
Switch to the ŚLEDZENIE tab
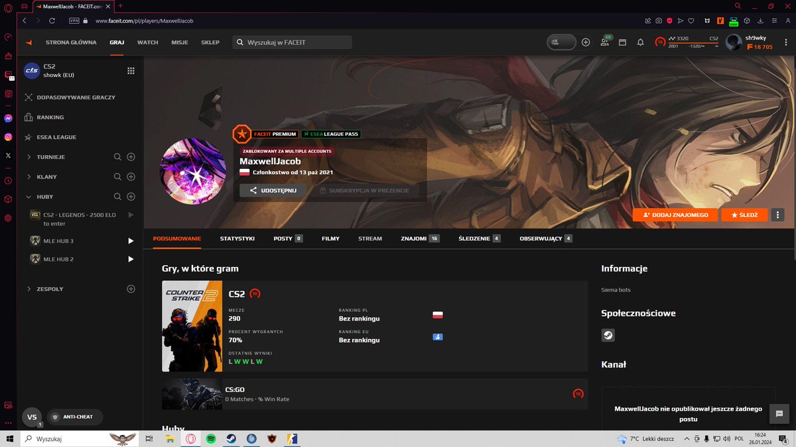point(479,238)
